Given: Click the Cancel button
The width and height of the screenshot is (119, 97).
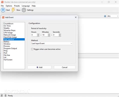Looking at the screenshot, I should (65, 67).
